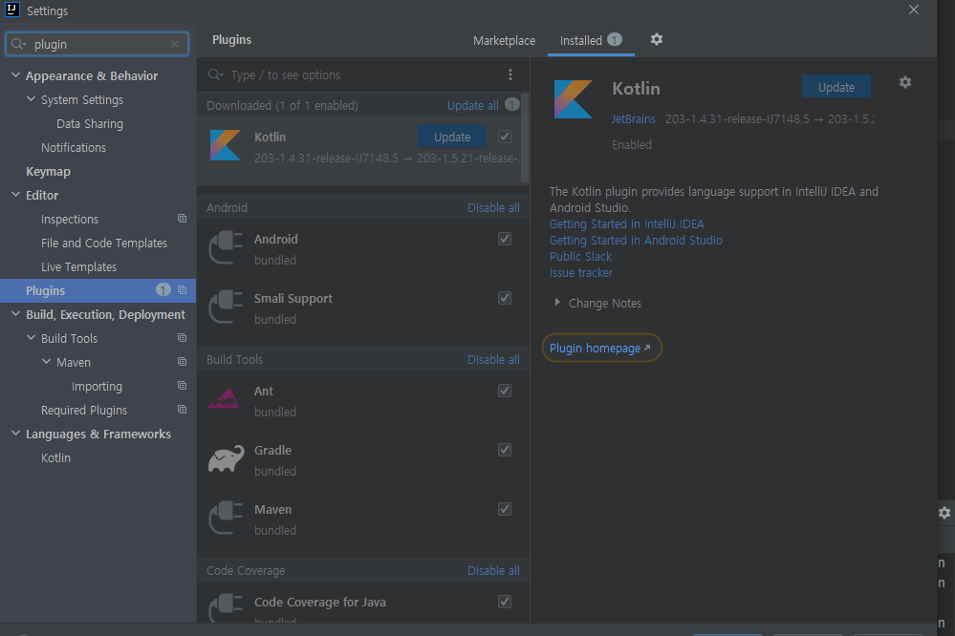Select Notifications in the settings tree

click(73, 148)
